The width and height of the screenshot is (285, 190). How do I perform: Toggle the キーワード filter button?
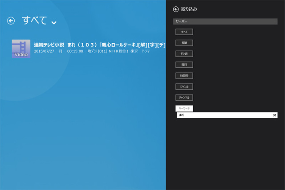tap(184, 108)
